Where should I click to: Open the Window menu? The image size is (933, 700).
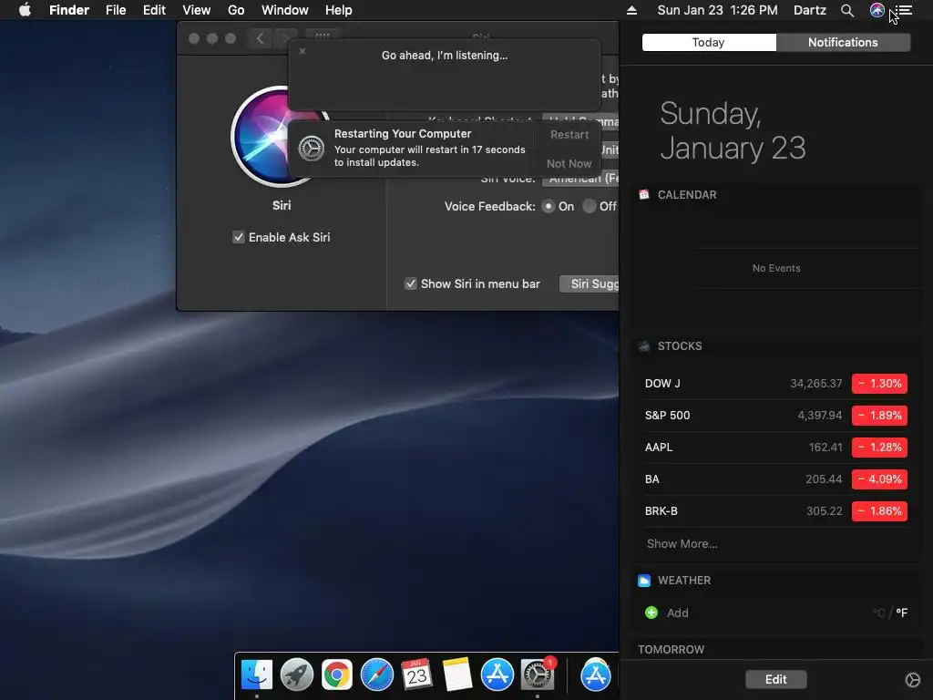(x=285, y=10)
